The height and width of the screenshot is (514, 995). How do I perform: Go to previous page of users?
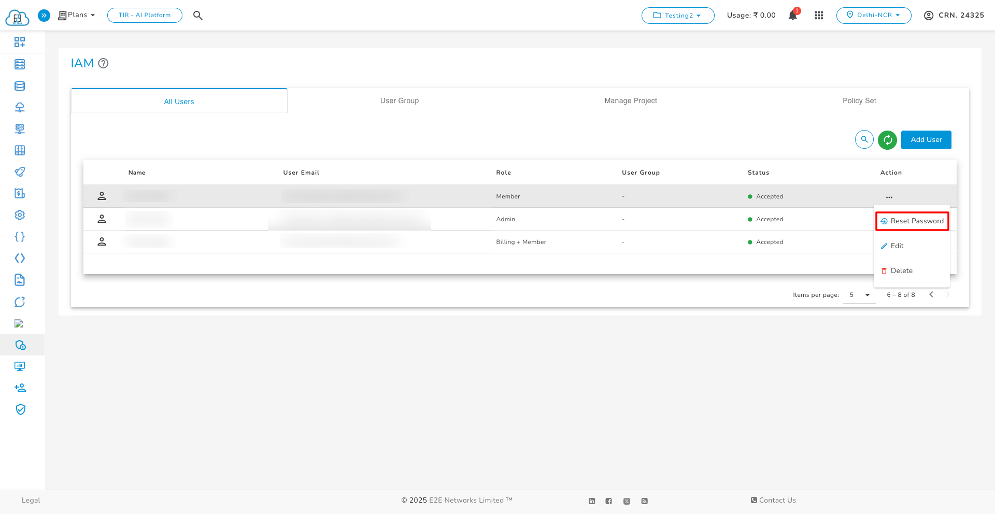tap(931, 295)
